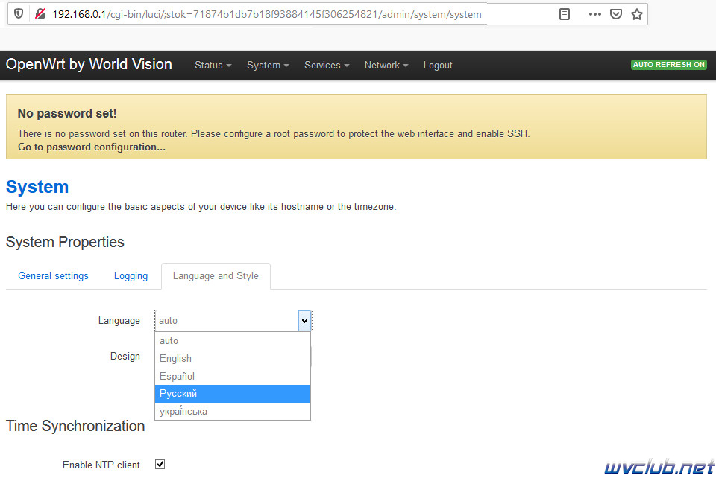
Task: Click the No password set! warning title
Action: coord(67,113)
